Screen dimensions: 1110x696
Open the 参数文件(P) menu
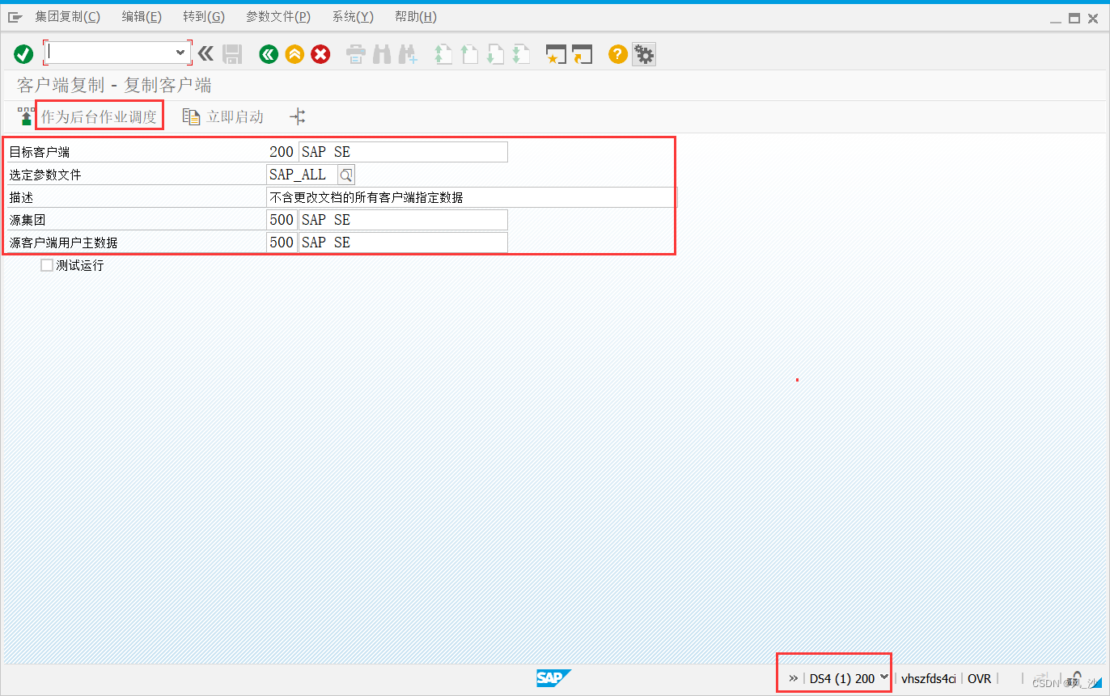click(278, 17)
